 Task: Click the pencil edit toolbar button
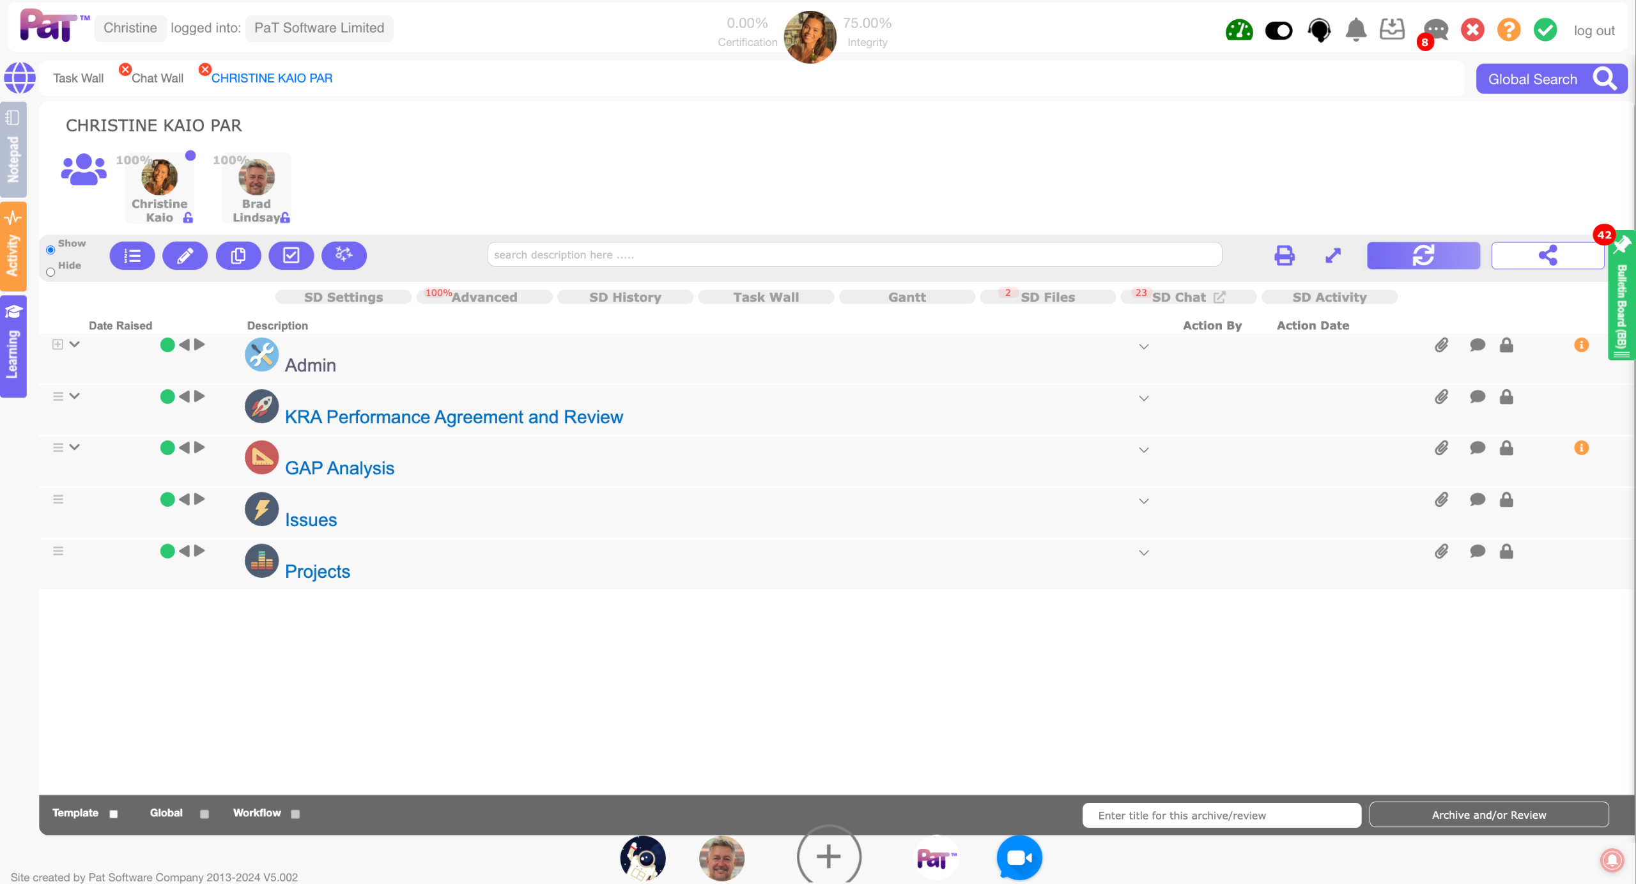[x=185, y=256]
